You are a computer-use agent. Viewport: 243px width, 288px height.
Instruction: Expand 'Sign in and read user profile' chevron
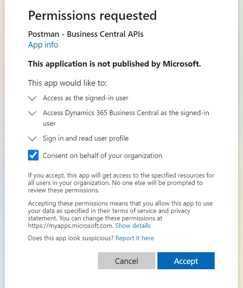tap(32, 139)
